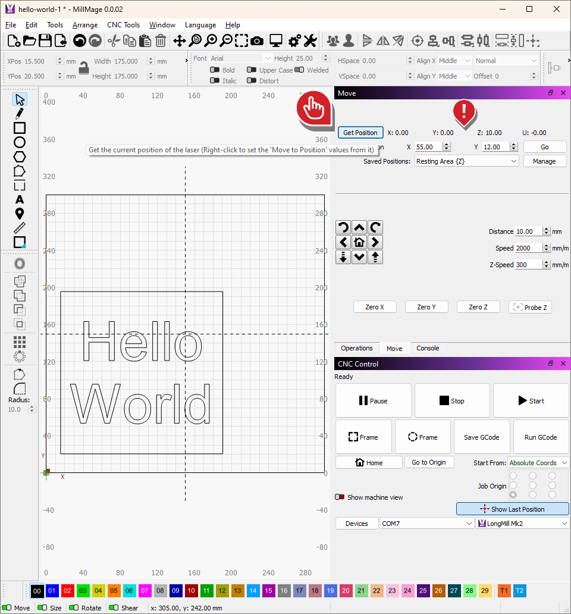Open the CNC Tools menu

click(123, 25)
